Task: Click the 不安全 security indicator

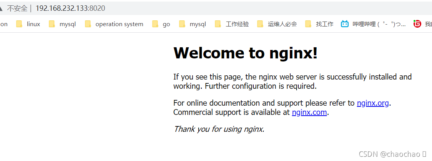Action: 17,8
